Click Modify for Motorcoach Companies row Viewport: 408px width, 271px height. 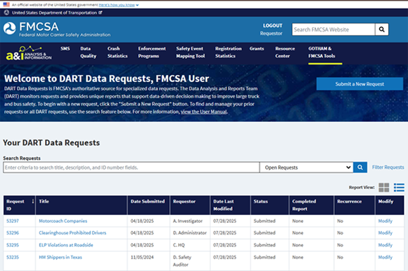point(385,221)
